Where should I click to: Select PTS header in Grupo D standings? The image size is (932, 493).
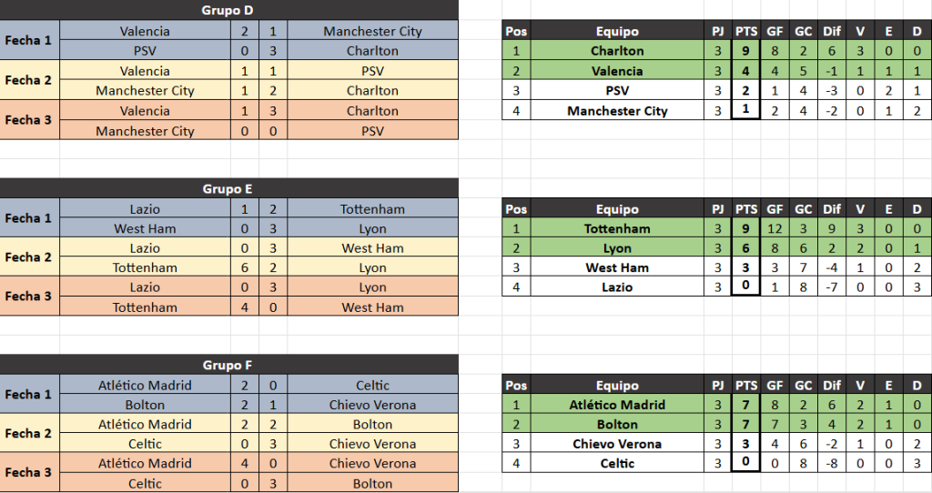(x=746, y=31)
